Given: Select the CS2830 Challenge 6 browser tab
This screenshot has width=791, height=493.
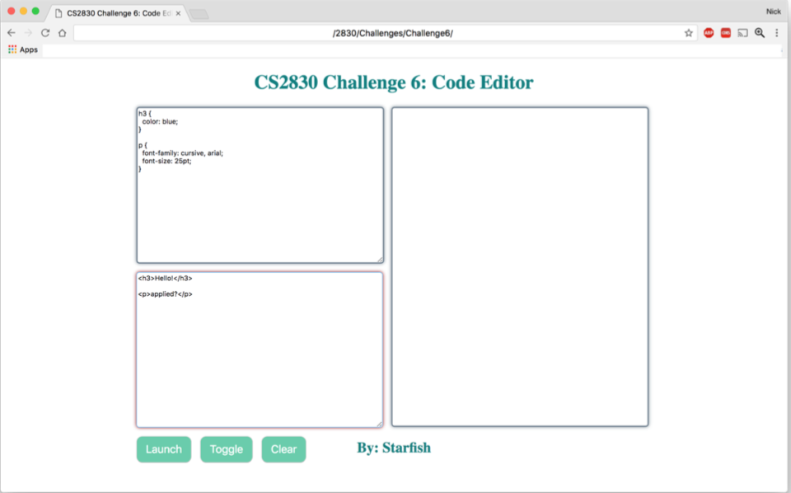Looking at the screenshot, I should pyautogui.click(x=118, y=14).
